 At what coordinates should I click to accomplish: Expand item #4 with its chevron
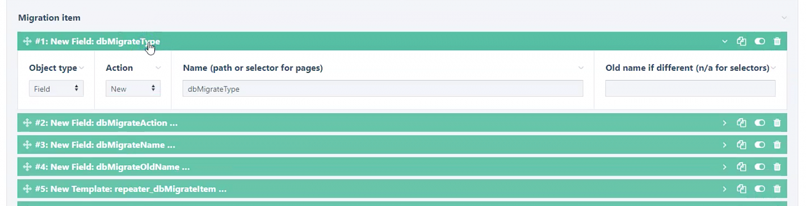(x=724, y=167)
